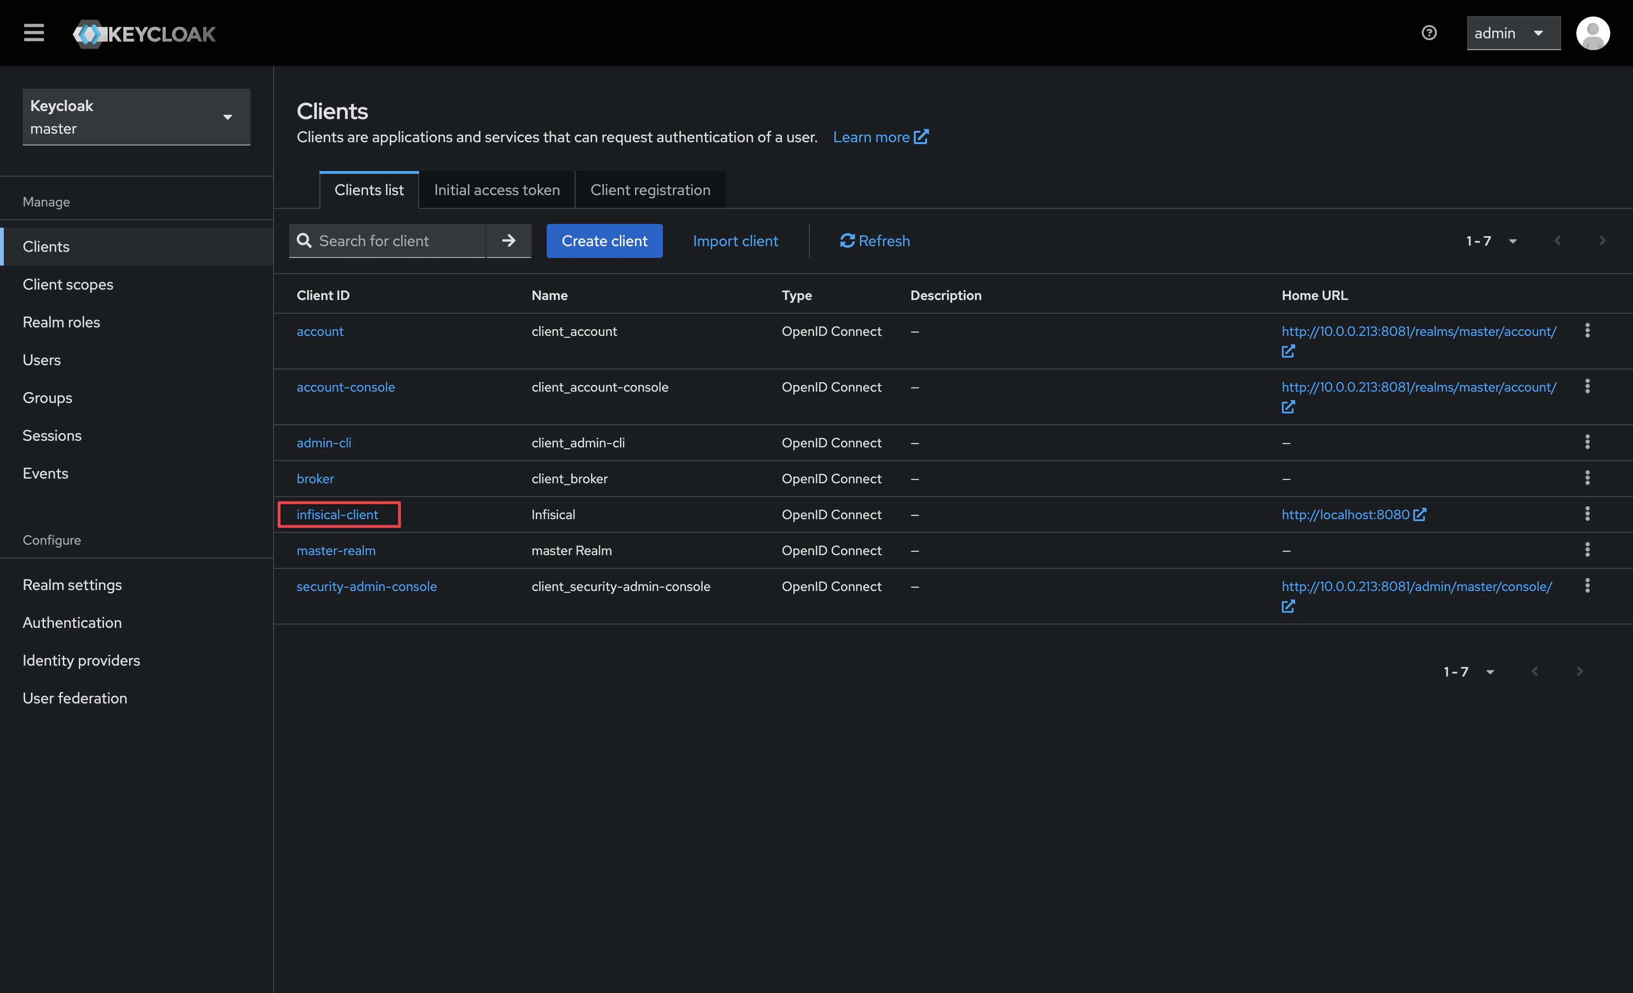Open Clients in the sidebar

coord(137,247)
